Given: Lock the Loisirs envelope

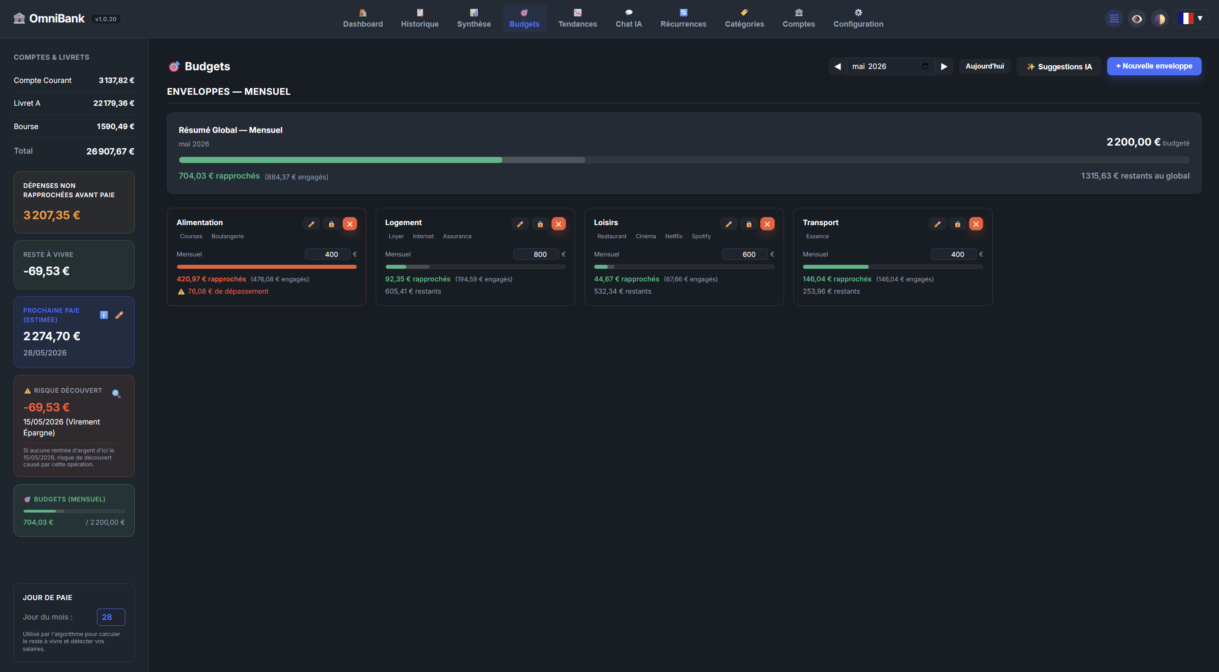Looking at the screenshot, I should click(x=748, y=224).
